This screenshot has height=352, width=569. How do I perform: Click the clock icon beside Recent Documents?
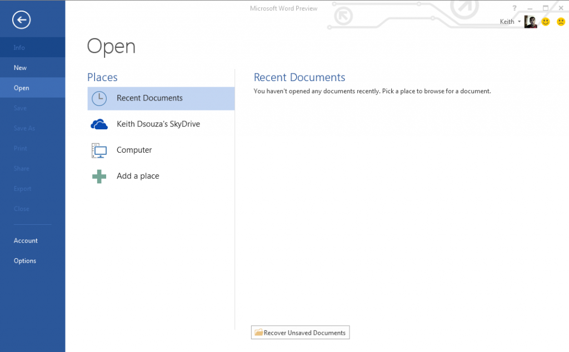tap(99, 98)
